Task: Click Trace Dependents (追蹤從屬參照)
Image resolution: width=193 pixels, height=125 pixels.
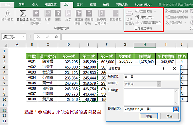Action: coord(177,17)
